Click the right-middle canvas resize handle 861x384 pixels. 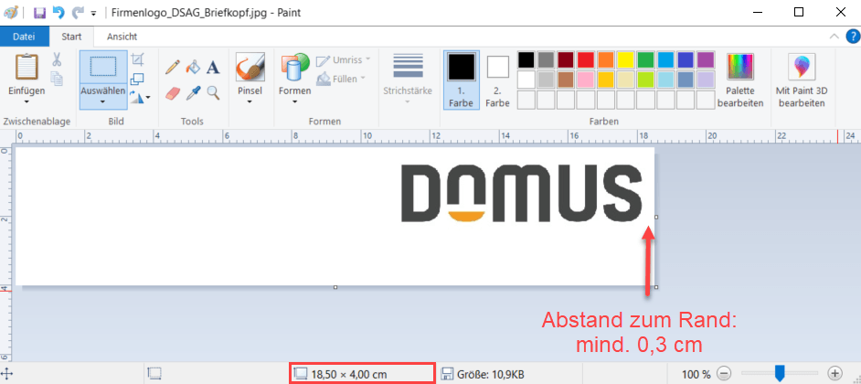coord(656,217)
